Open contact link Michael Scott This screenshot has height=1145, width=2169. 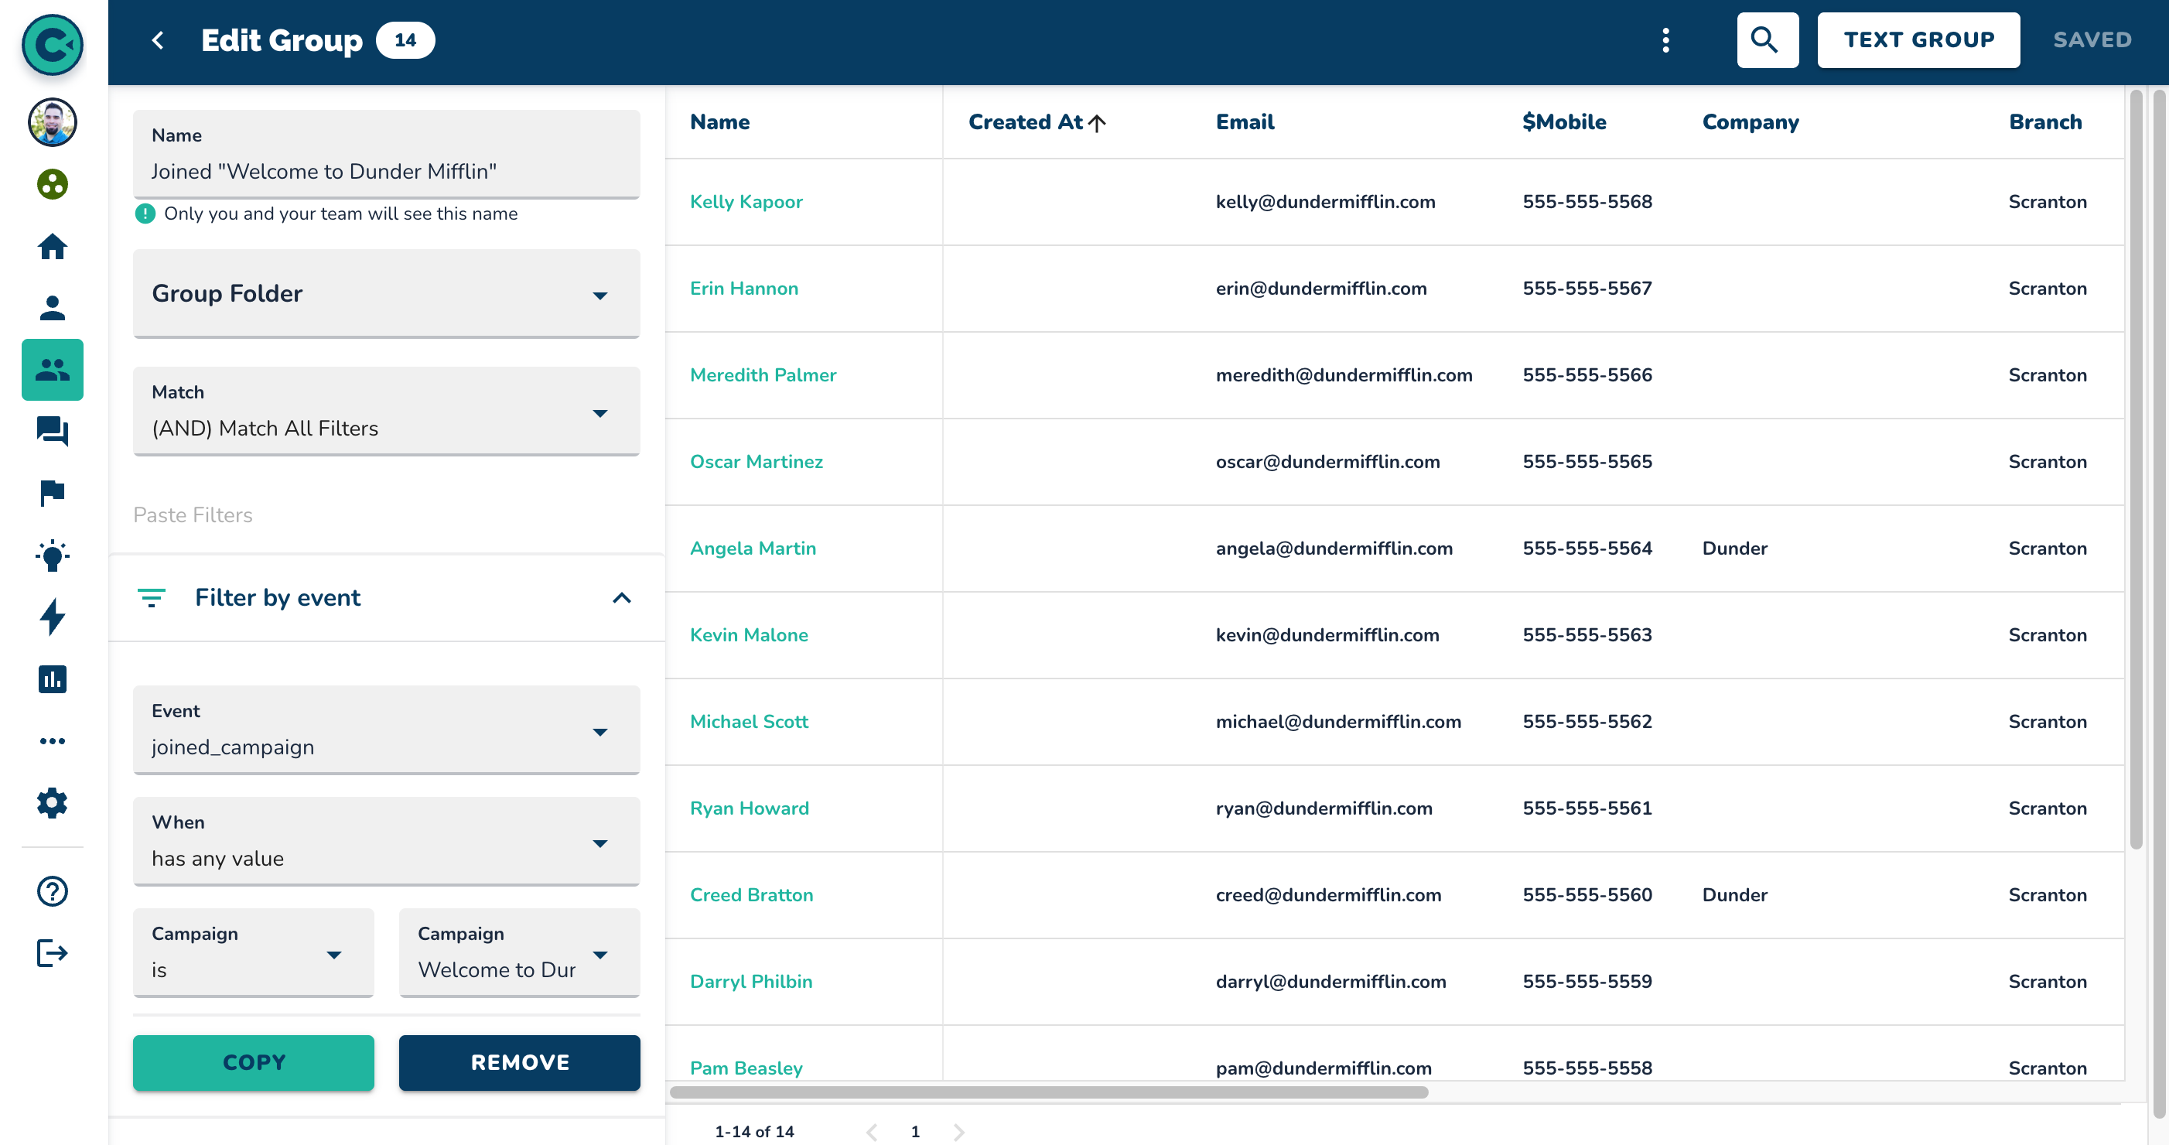click(x=749, y=722)
